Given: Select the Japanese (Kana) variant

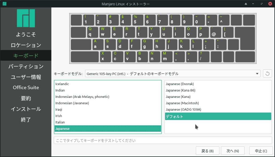Looking at the screenshot, I should tap(218, 97).
